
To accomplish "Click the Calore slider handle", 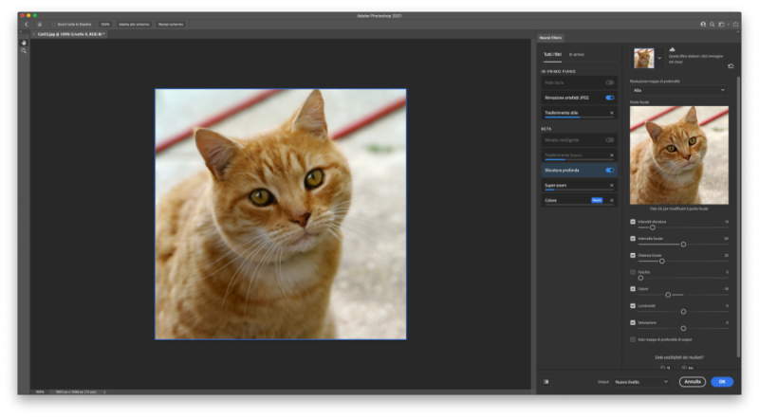I will (x=668, y=295).
